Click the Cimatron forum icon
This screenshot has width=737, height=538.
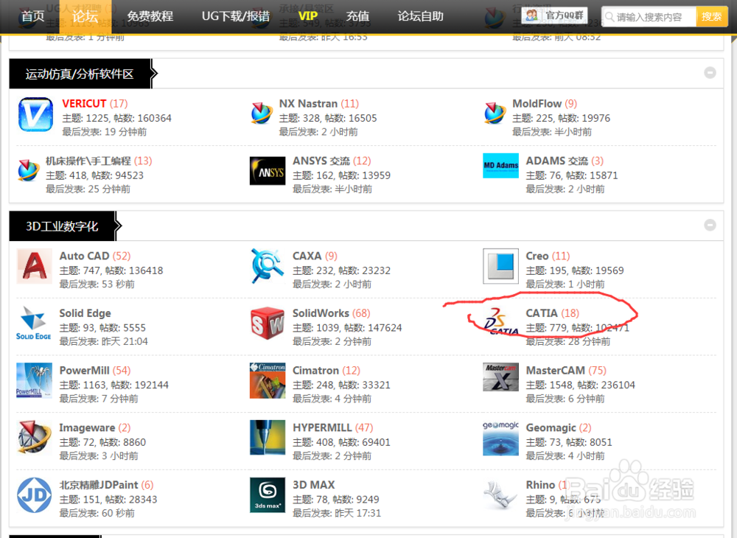(x=268, y=380)
